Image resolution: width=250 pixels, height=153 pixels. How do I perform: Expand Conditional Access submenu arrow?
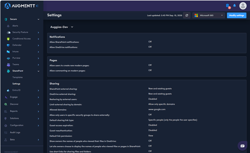[x=38, y=39]
